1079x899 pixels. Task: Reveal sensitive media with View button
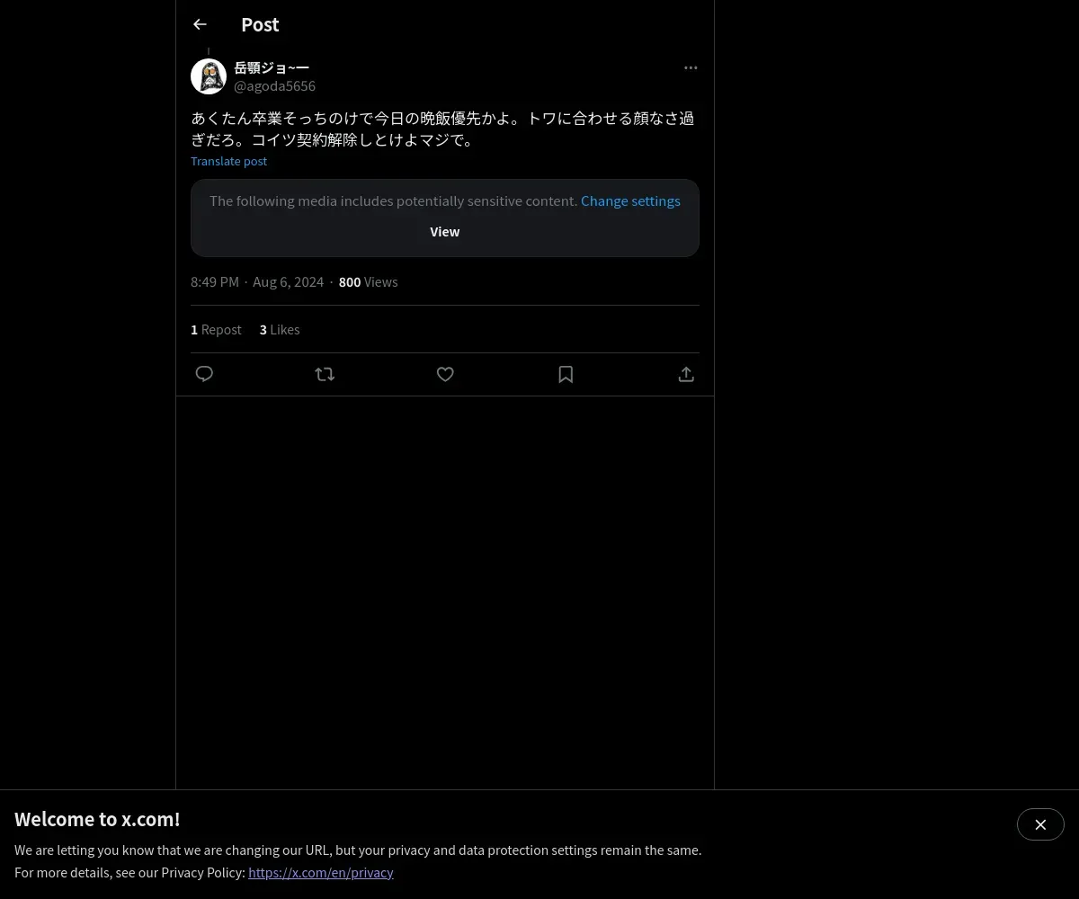click(445, 231)
